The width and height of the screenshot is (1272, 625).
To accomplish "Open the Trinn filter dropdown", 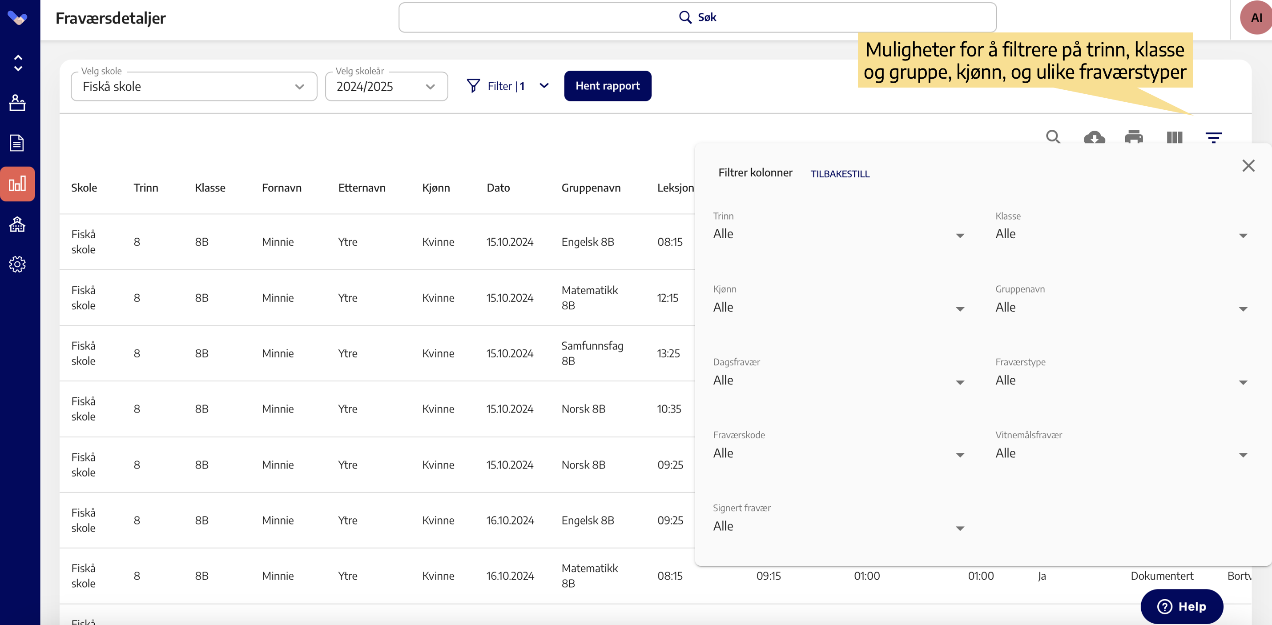I will point(838,234).
